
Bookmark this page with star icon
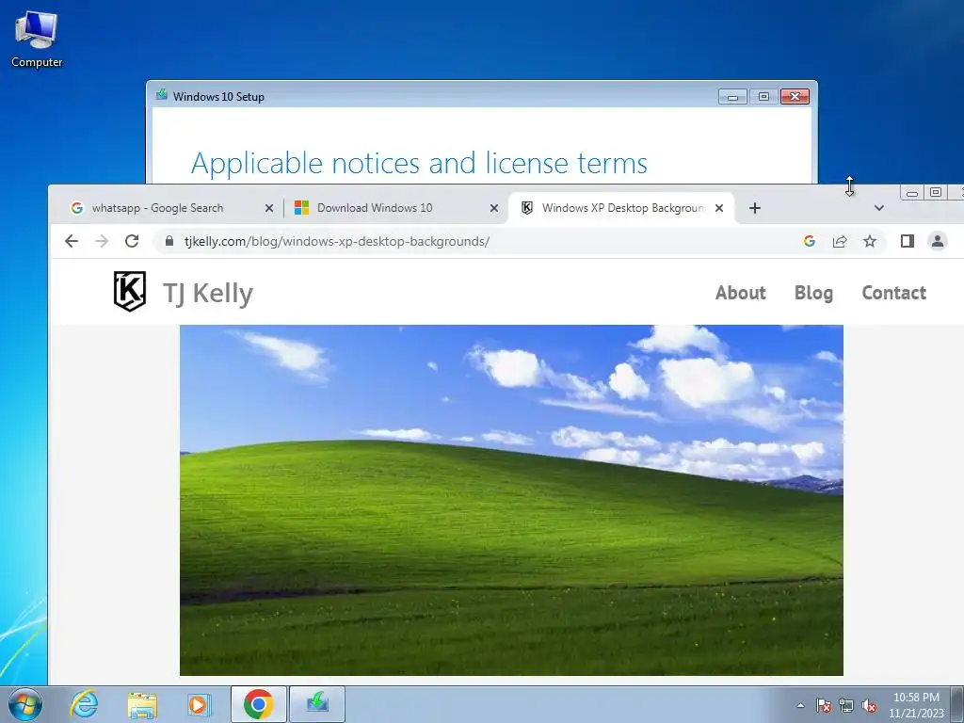(869, 241)
